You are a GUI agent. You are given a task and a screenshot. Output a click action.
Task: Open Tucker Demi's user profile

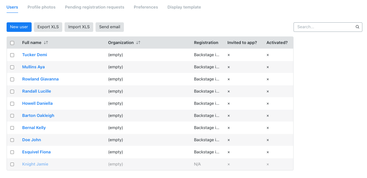(35, 55)
